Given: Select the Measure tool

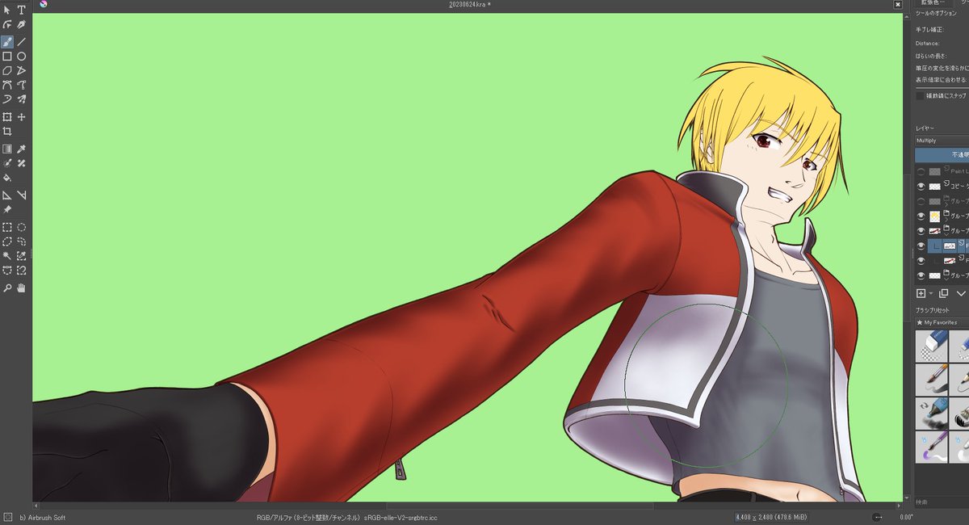Looking at the screenshot, I should click(22, 195).
